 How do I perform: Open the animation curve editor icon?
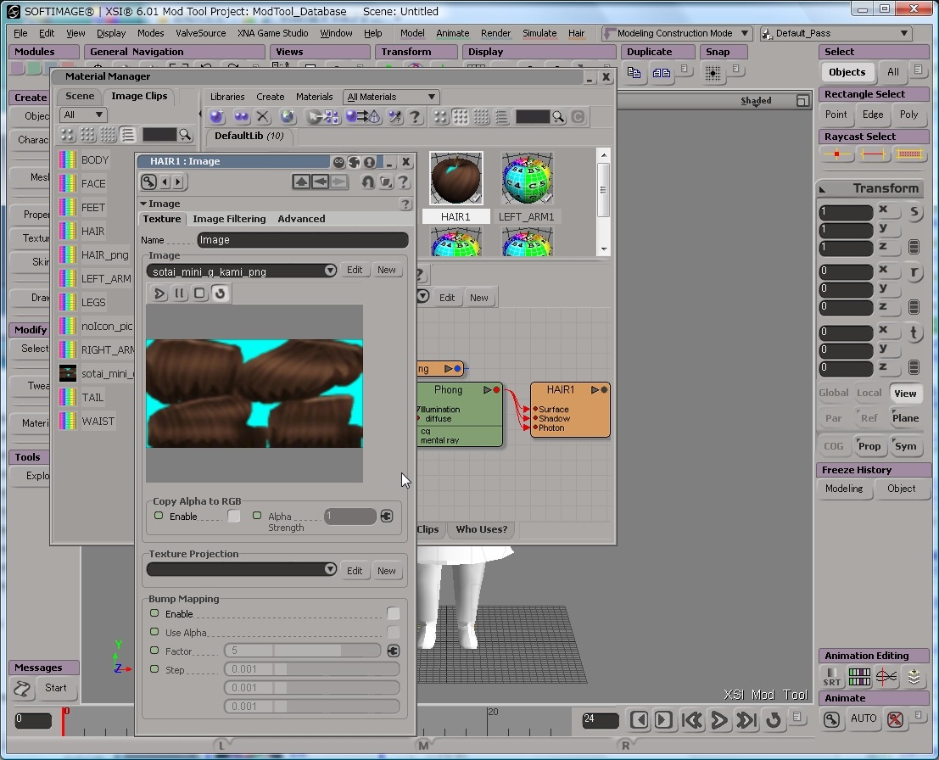886,677
